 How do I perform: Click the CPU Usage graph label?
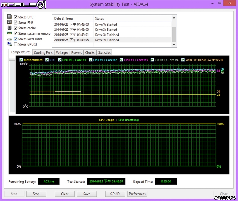click(107, 120)
